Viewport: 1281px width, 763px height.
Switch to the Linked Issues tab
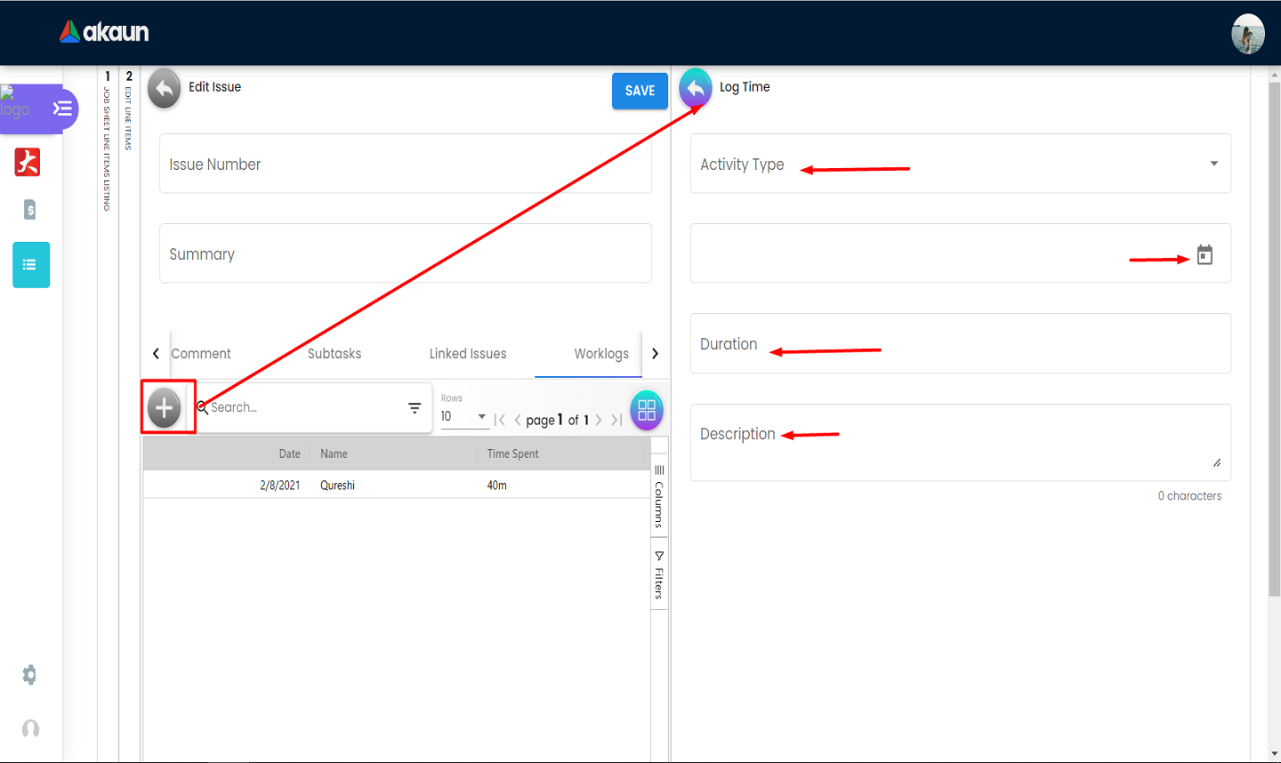tap(468, 354)
